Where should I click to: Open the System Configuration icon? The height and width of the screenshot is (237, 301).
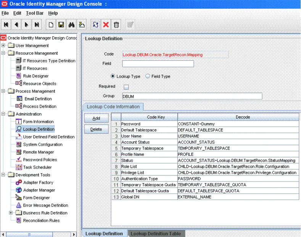19,144
